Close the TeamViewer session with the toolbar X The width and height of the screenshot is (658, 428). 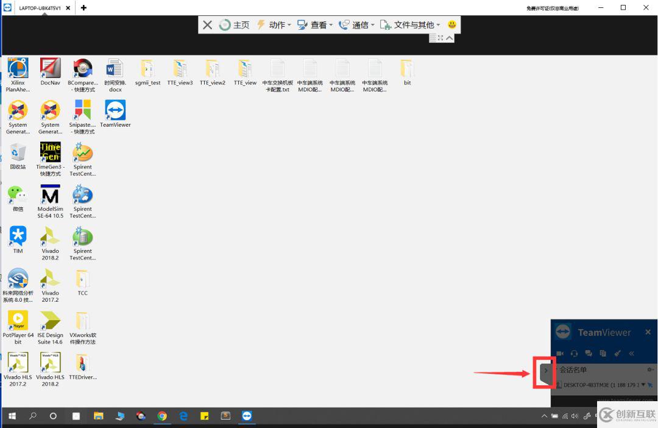tap(207, 25)
